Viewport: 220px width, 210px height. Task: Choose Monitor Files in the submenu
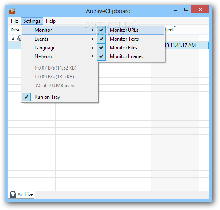[130, 48]
